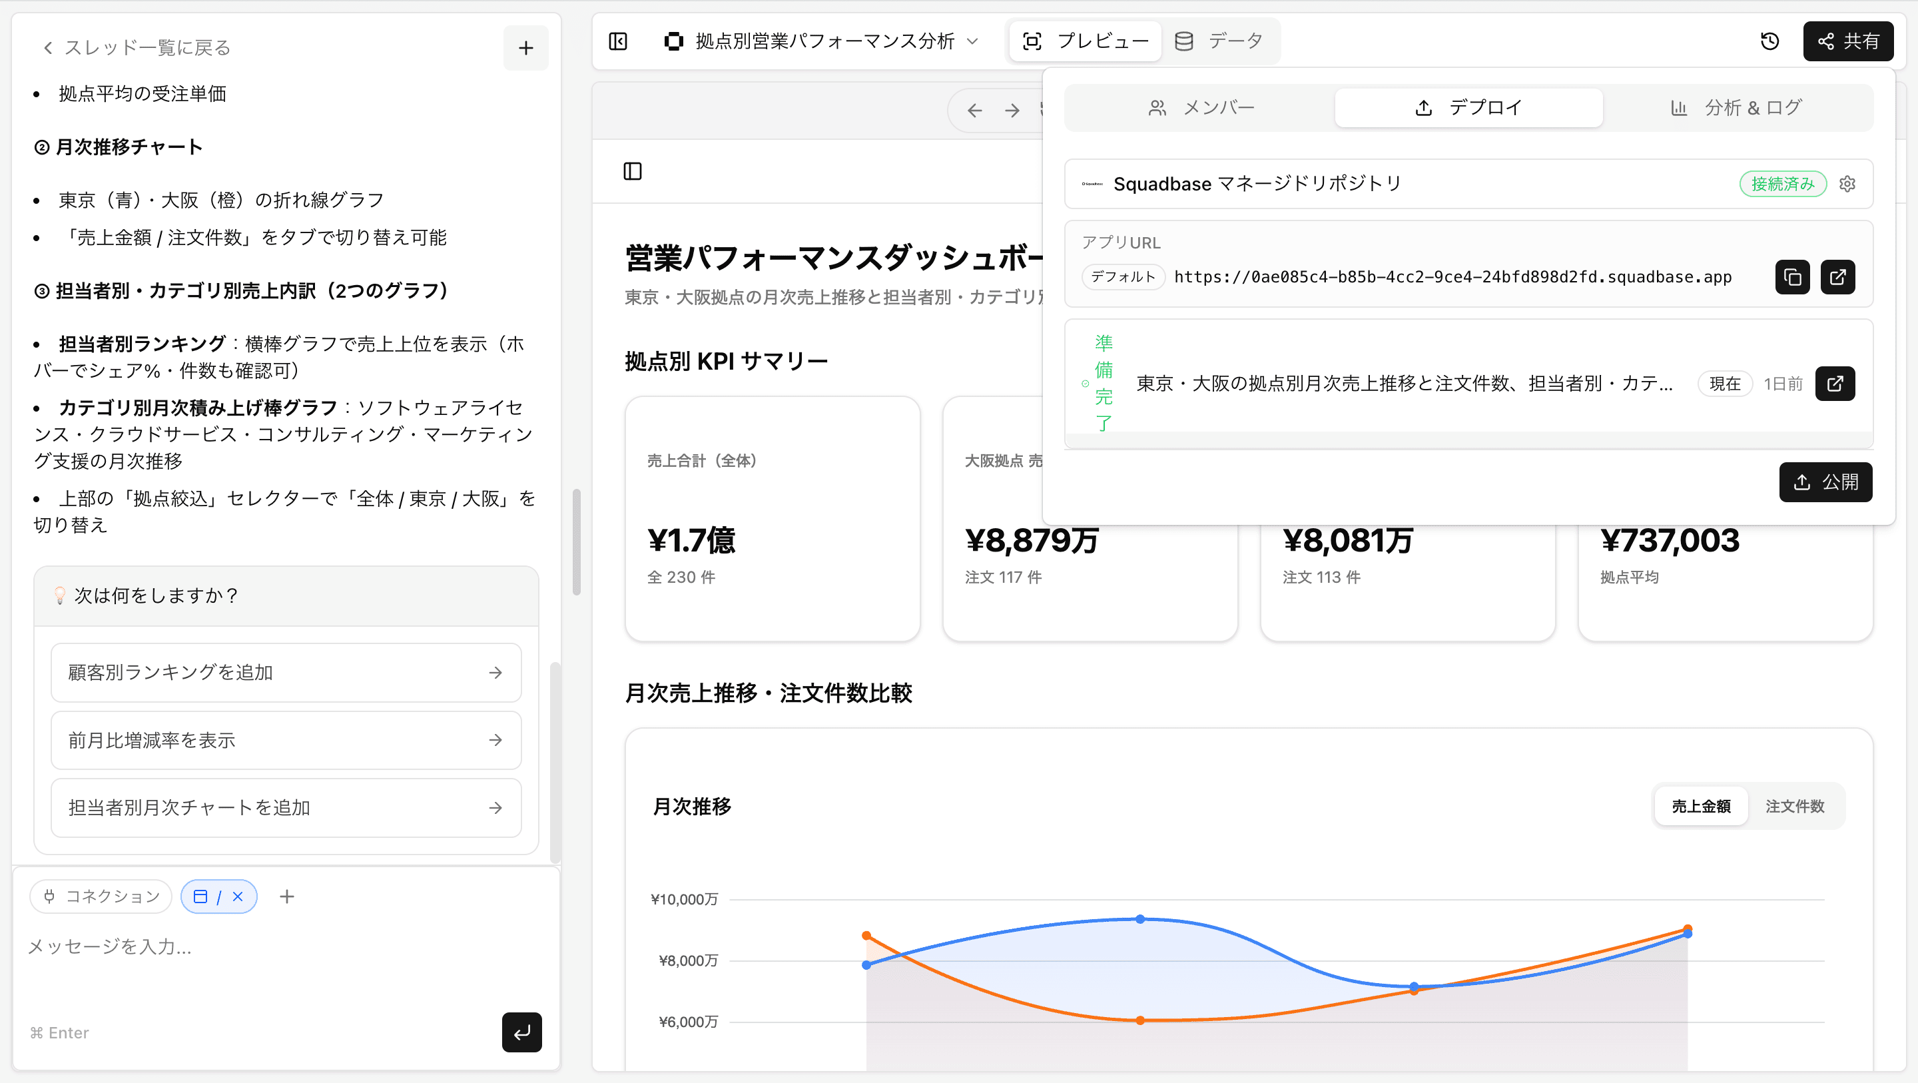Open 分析 & ログ tab
The height and width of the screenshot is (1083, 1918).
[1736, 108]
